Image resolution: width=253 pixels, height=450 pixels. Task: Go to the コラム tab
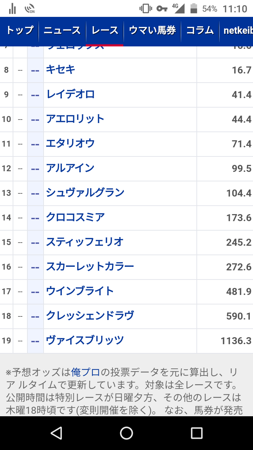(200, 31)
